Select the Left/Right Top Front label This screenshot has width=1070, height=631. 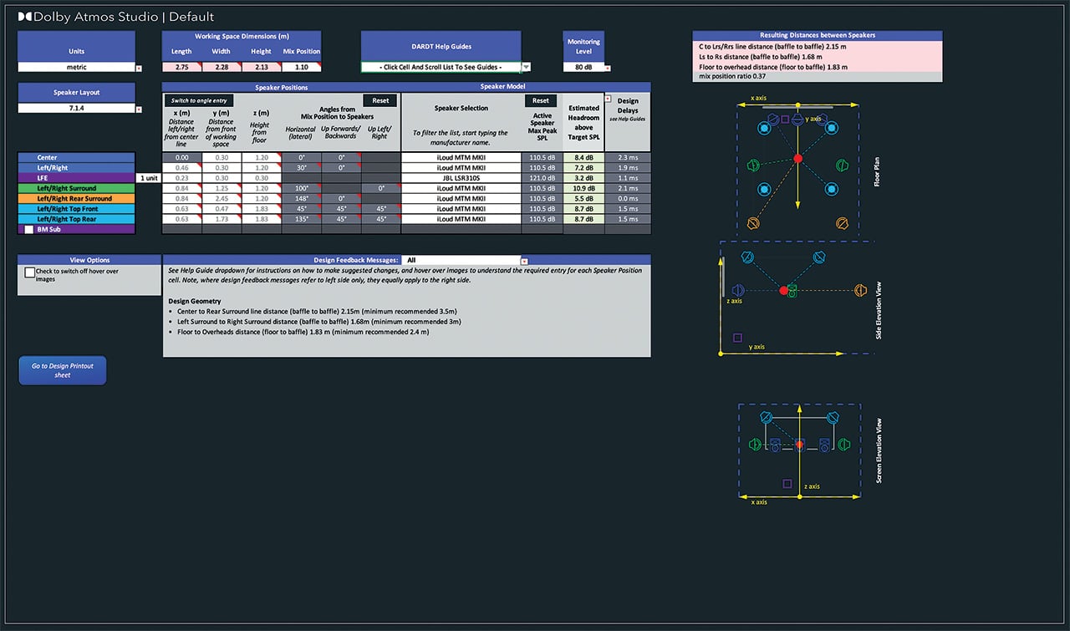click(76, 208)
